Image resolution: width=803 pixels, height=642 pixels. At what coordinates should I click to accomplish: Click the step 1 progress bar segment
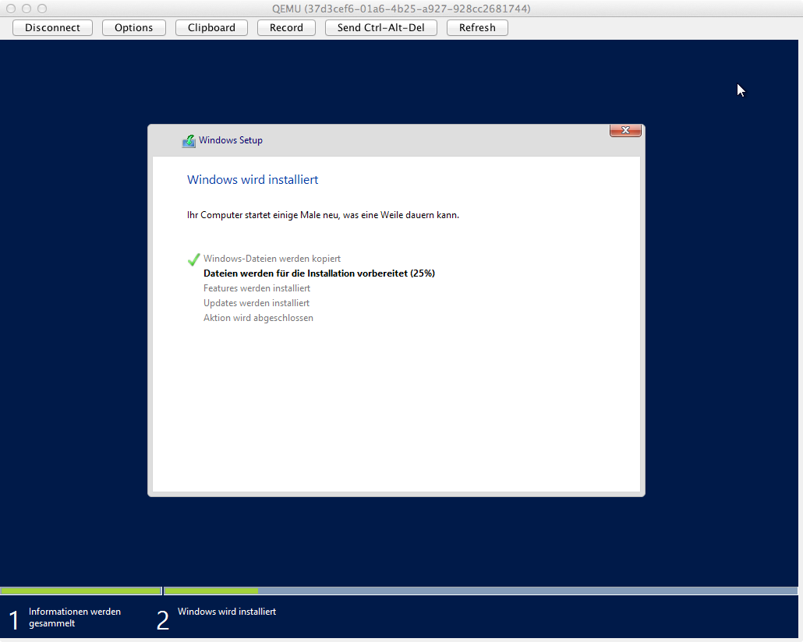[x=81, y=591]
